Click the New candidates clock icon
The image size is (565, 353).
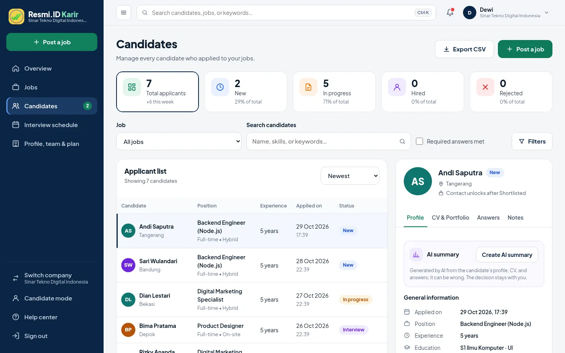point(220,87)
